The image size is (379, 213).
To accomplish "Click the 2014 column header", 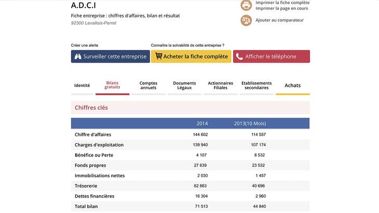I will [x=202, y=123].
